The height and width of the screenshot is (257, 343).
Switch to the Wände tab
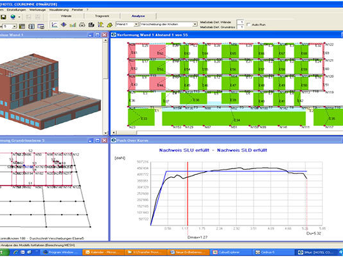click(66, 15)
